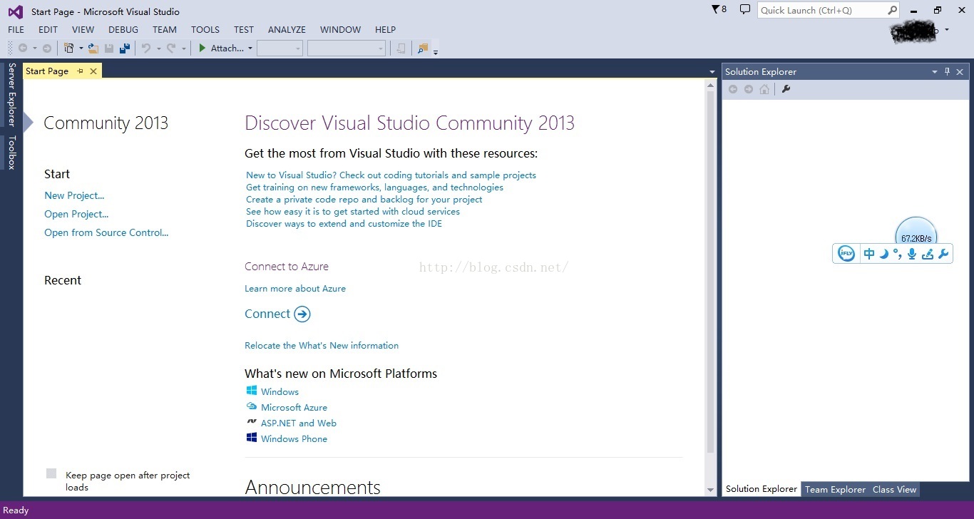974x519 pixels.
Task: Click the Navigate Backward toolbar arrow
Action: 23,48
